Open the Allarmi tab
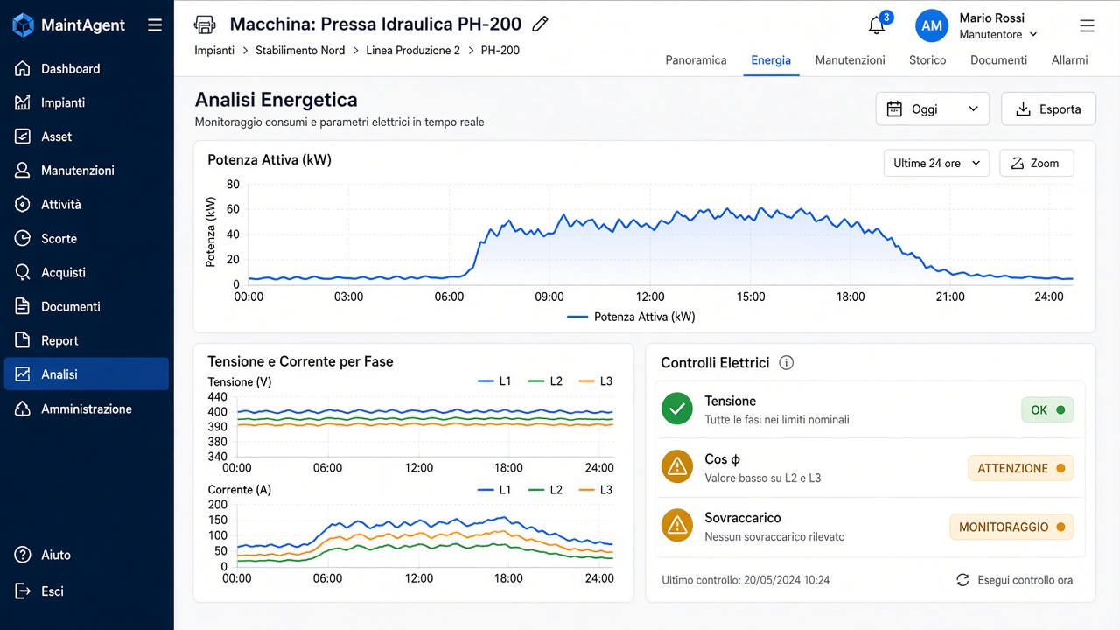1120x630 pixels. point(1069,60)
